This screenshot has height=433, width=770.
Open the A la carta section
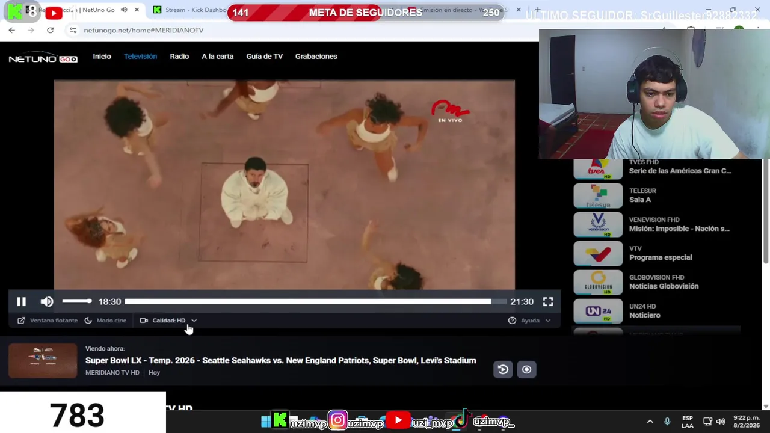pos(217,57)
